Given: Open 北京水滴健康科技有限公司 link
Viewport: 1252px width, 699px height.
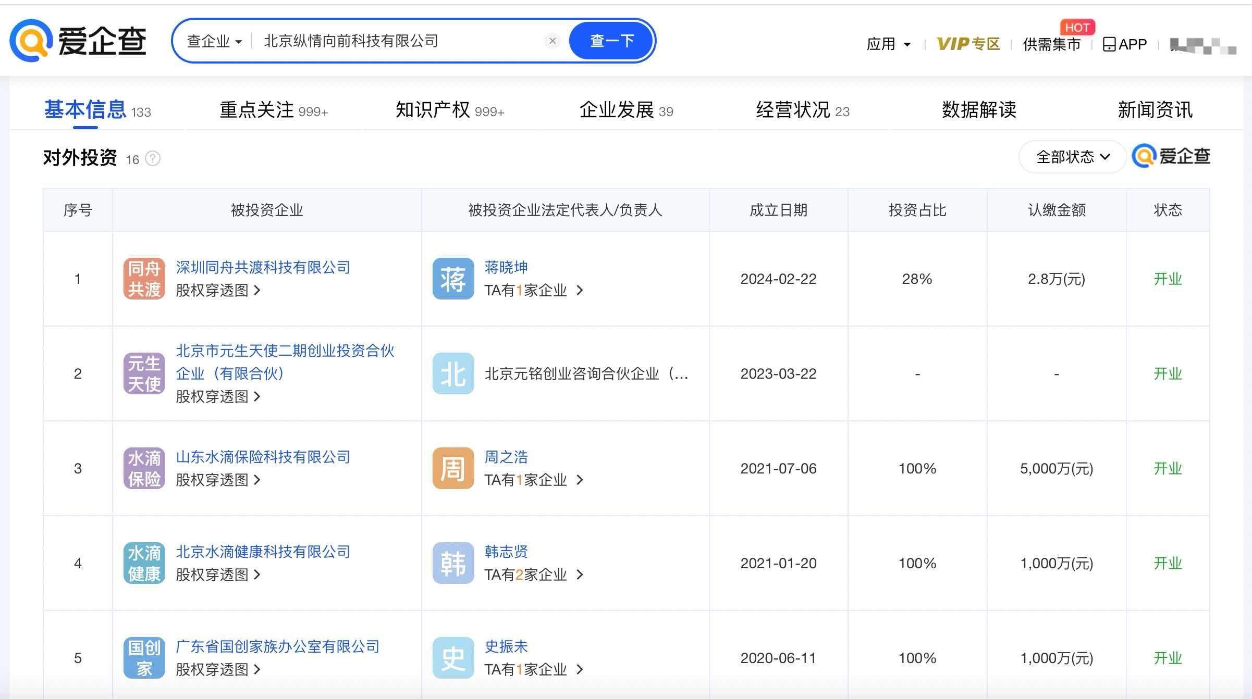Looking at the screenshot, I should coord(263,552).
